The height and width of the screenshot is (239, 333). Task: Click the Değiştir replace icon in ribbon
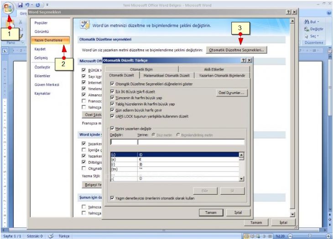307,29
